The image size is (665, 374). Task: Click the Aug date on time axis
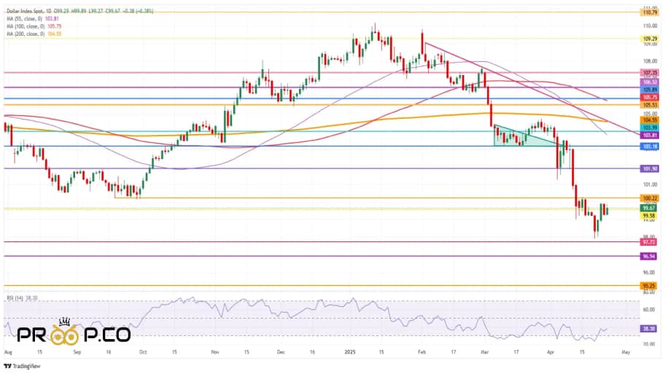[x=8, y=352]
